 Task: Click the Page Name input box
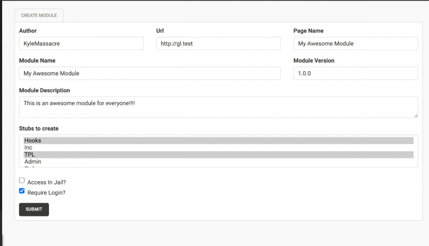(355, 43)
